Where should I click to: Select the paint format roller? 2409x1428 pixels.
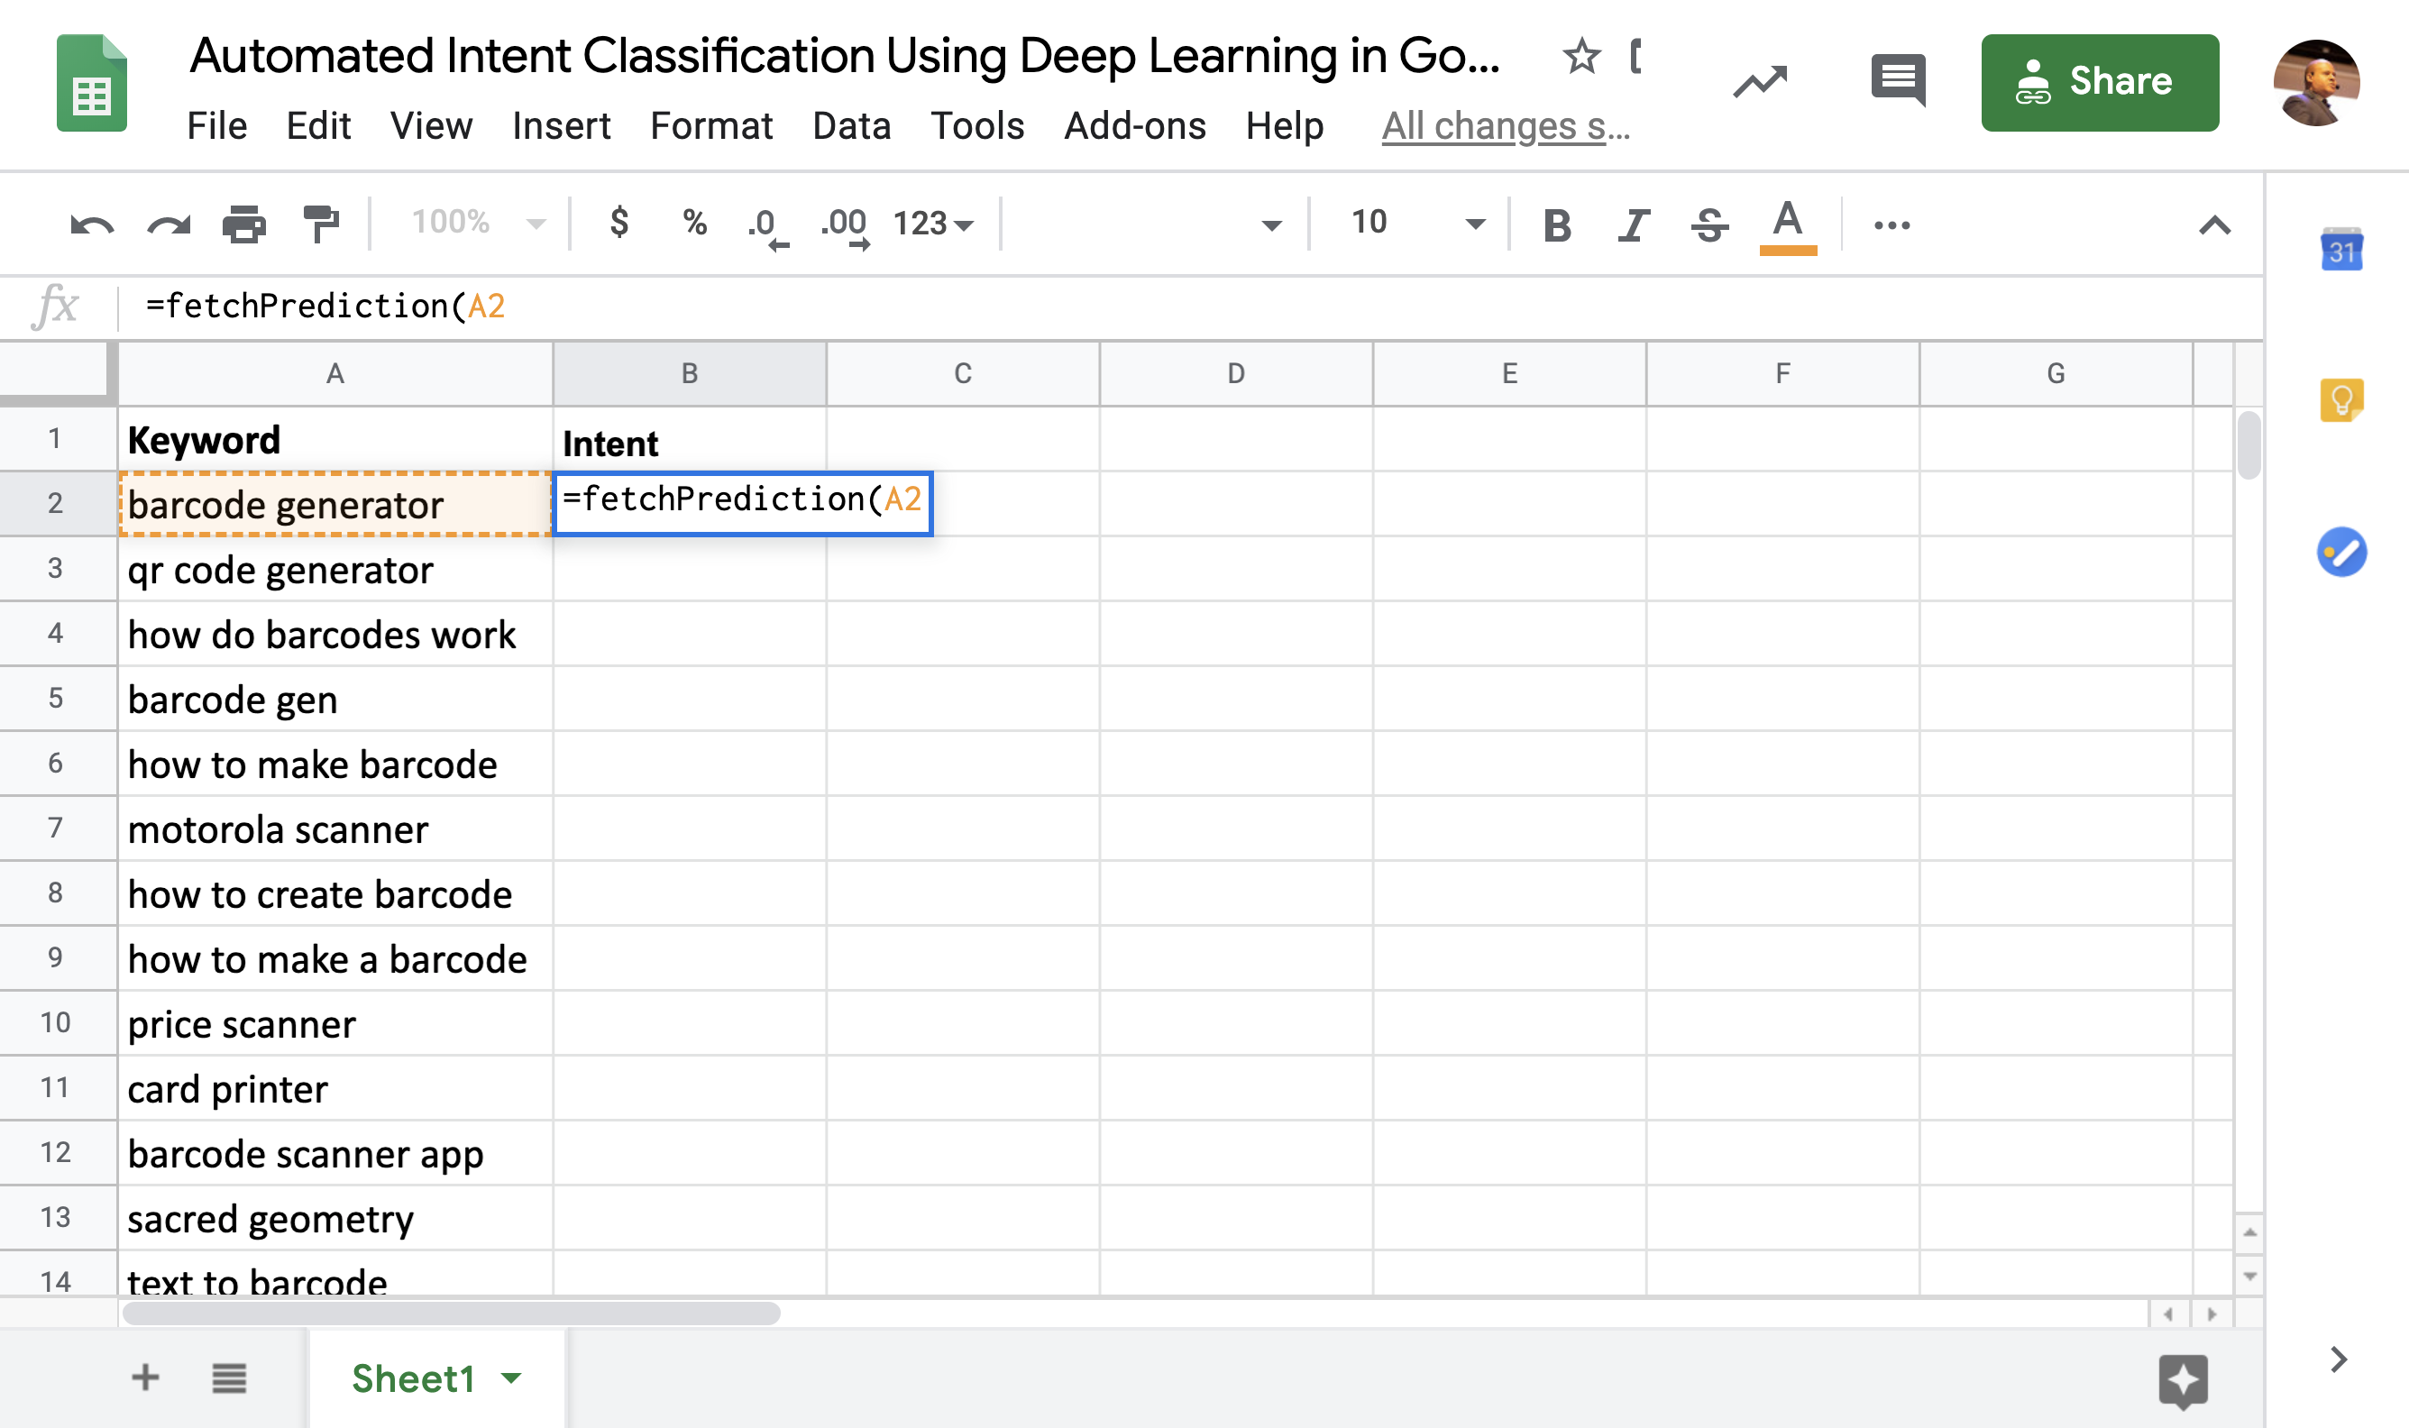pyautogui.click(x=321, y=225)
